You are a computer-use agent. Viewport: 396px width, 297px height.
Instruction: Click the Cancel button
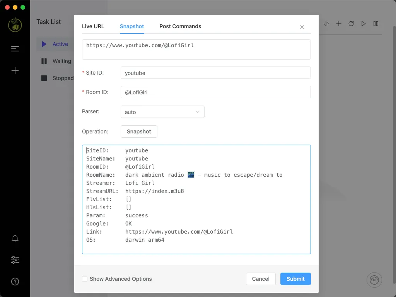click(261, 279)
